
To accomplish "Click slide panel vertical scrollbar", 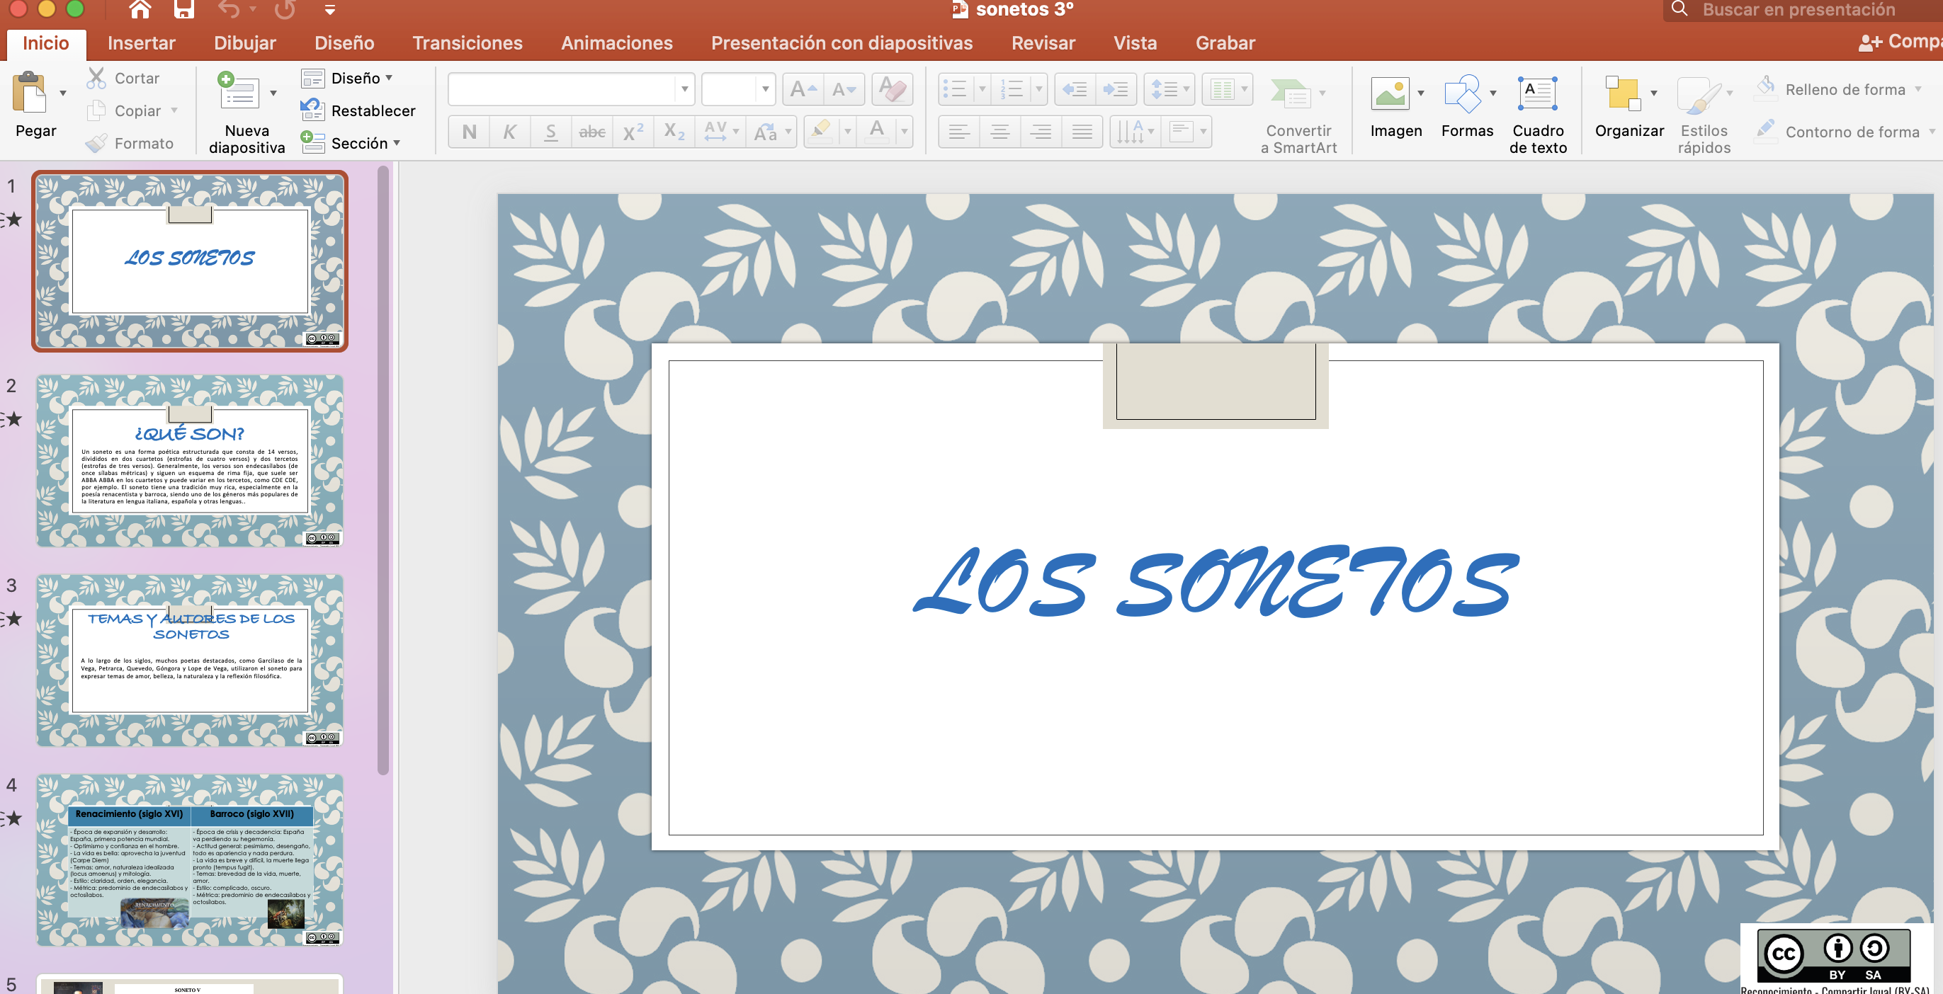I will tap(383, 471).
